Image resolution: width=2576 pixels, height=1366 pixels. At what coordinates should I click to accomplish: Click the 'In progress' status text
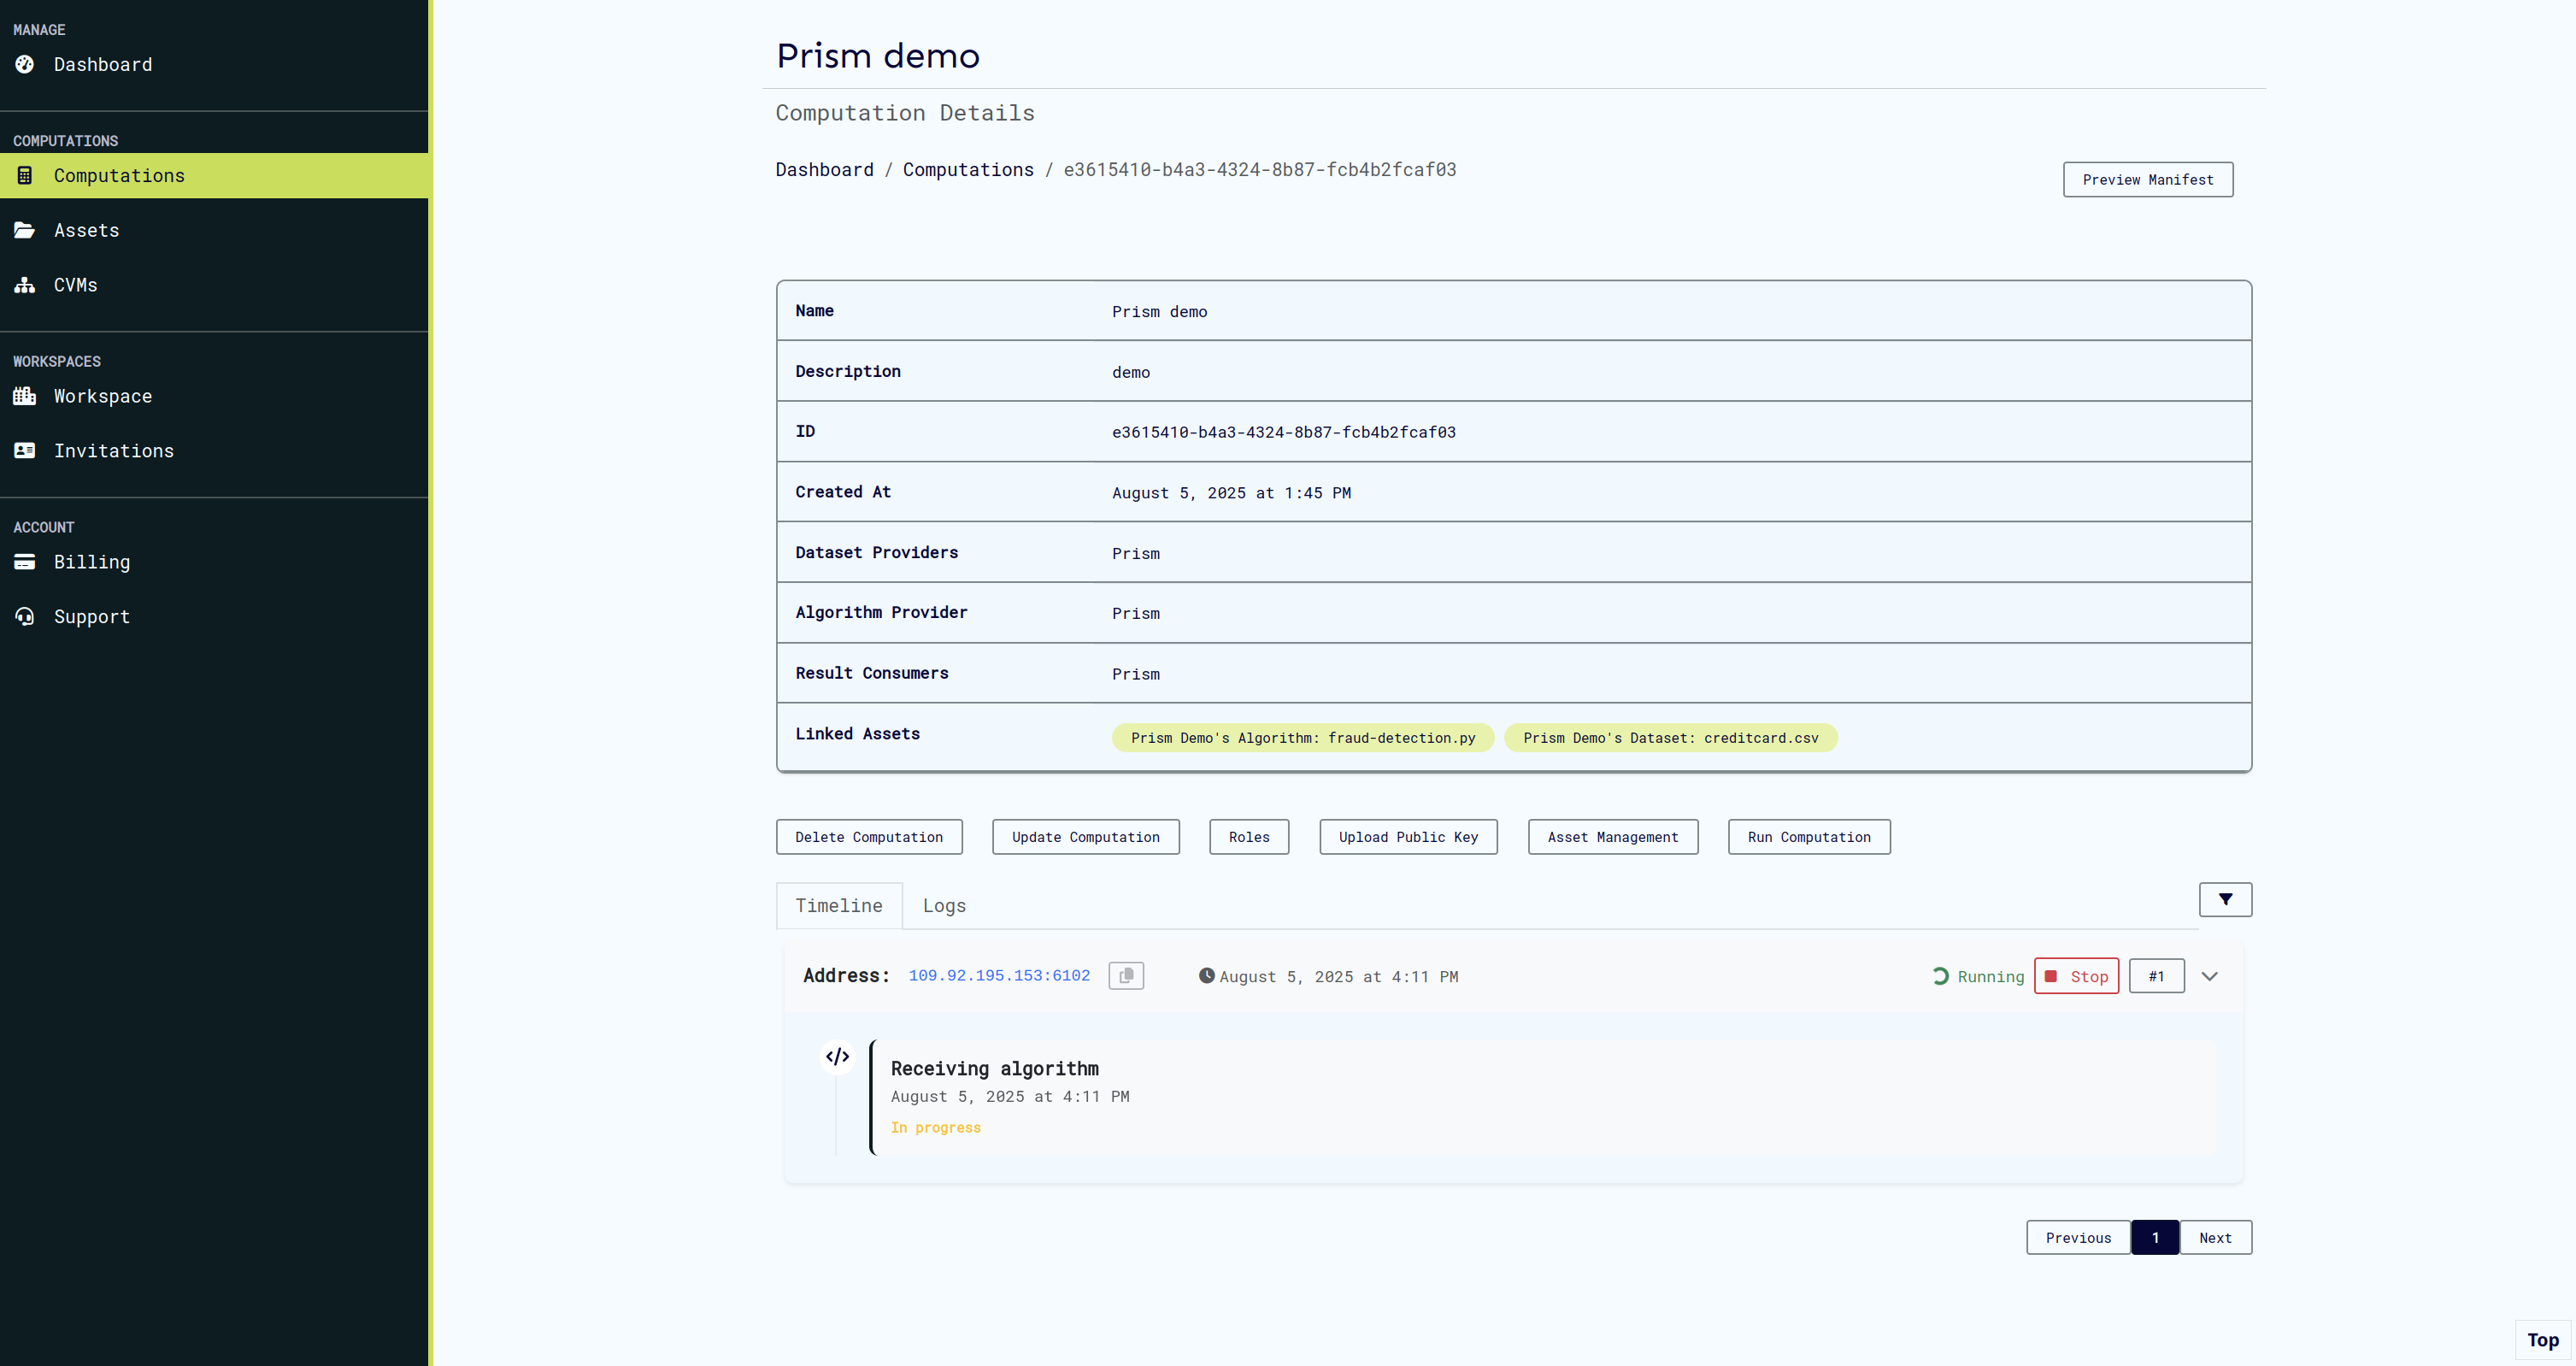click(x=936, y=1128)
